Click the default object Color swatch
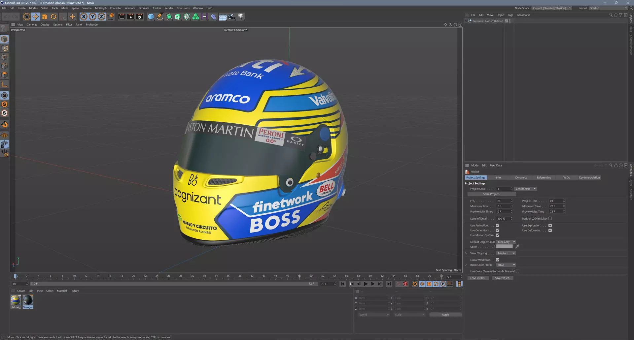 point(505,247)
